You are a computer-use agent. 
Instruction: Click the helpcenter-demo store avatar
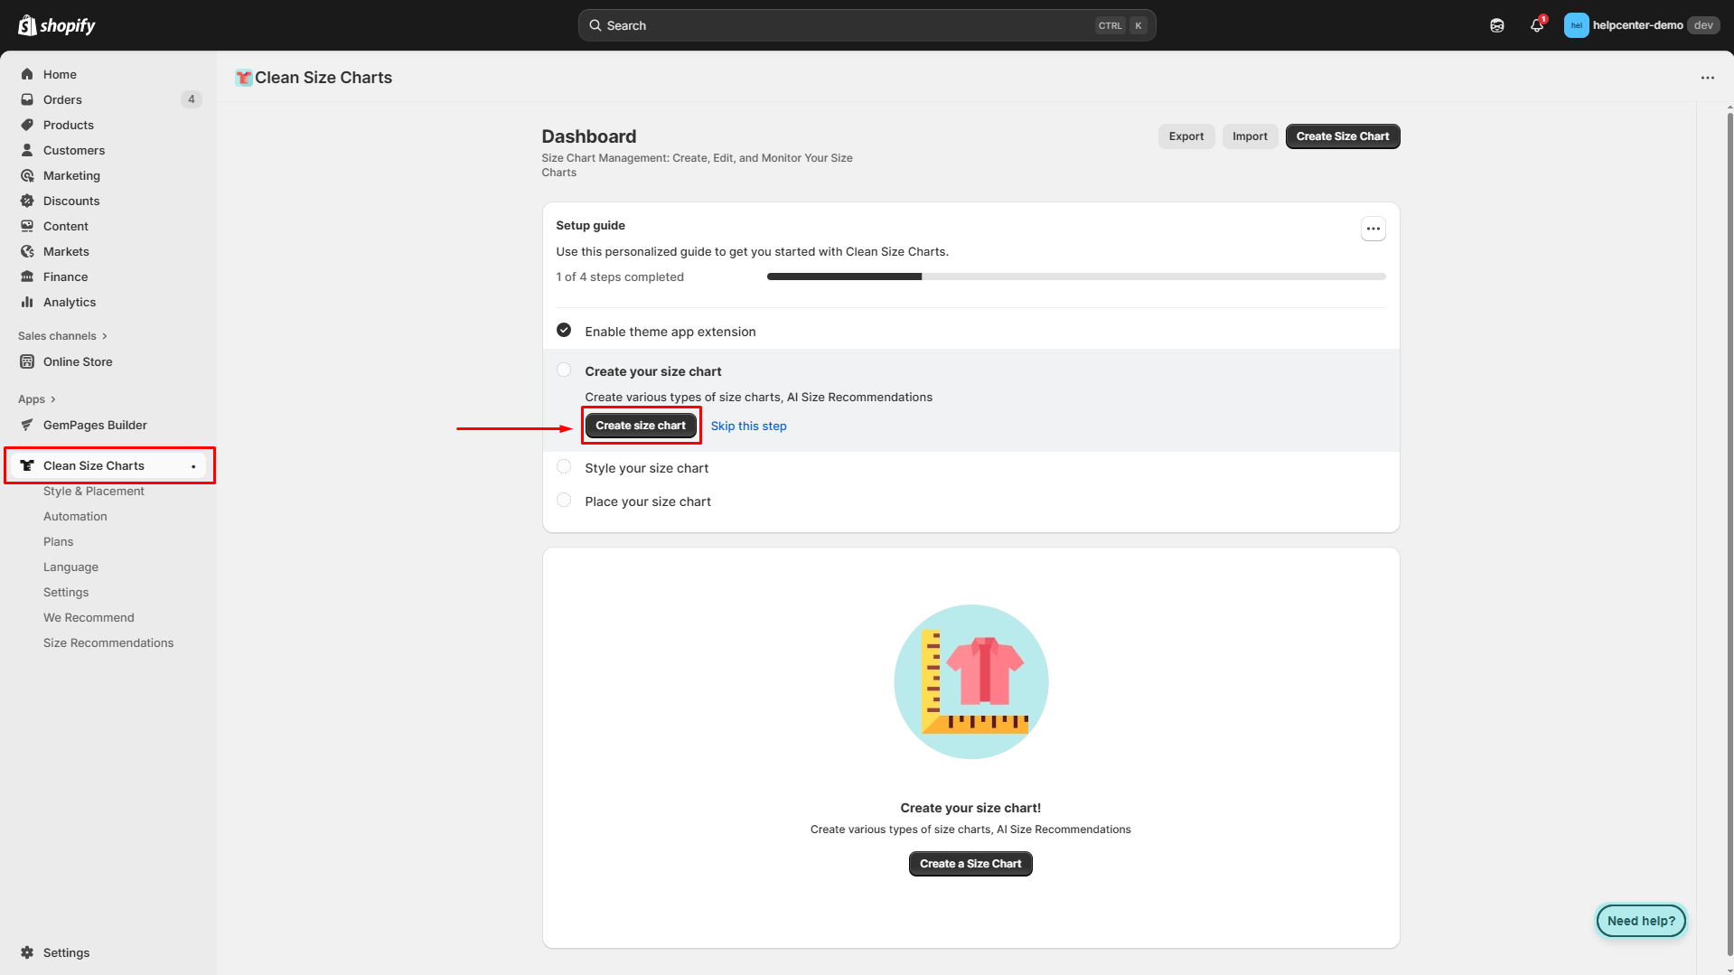[x=1576, y=25]
